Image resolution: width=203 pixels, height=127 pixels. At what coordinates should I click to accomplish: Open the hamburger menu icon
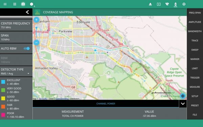pos(5,4)
